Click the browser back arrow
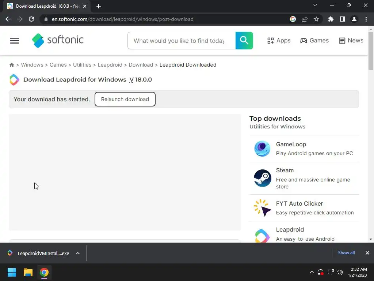Image resolution: width=374 pixels, height=281 pixels. [x=8, y=19]
